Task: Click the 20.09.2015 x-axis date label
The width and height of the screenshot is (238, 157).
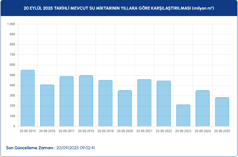Action: tap(28, 131)
